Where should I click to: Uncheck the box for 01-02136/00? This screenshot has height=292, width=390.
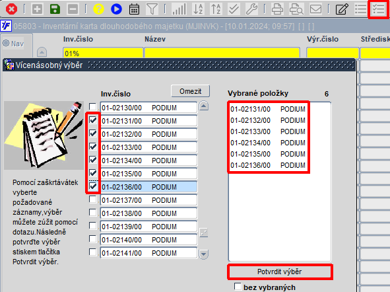pyautogui.click(x=93, y=186)
